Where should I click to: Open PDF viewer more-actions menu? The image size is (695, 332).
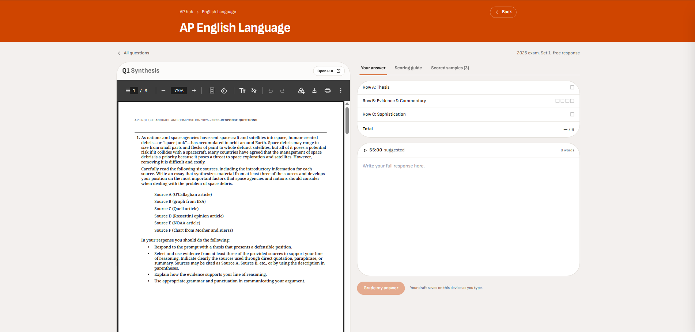pos(341,90)
